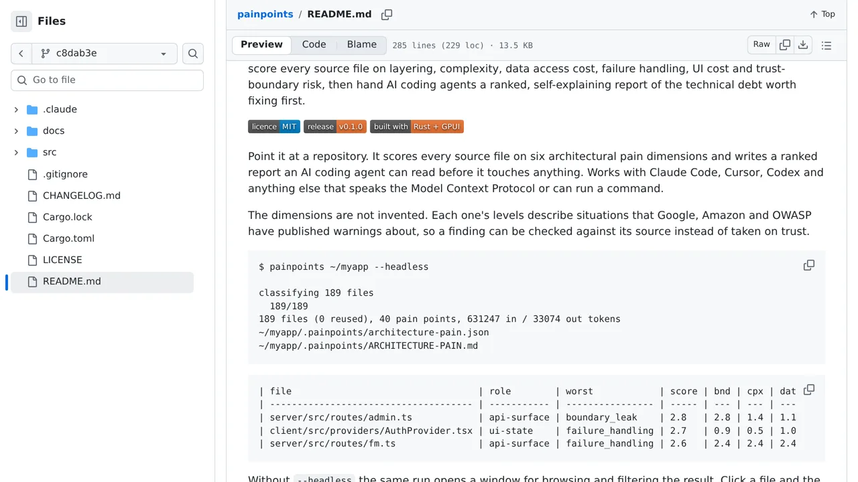Select the Preview tab
This screenshot has height=482, width=858.
click(261, 45)
